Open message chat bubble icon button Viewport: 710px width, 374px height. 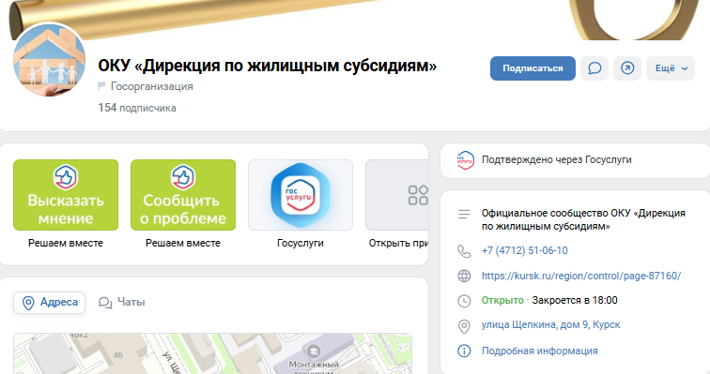[594, 68]
